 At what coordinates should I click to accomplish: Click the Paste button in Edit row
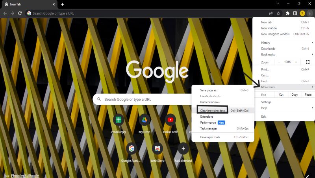[x=308, y=95]
